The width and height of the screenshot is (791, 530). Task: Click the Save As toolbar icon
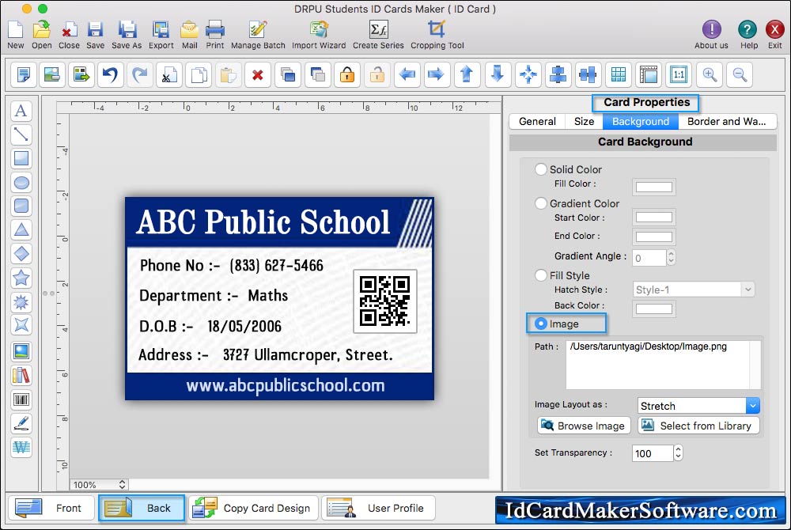[127, 35]
